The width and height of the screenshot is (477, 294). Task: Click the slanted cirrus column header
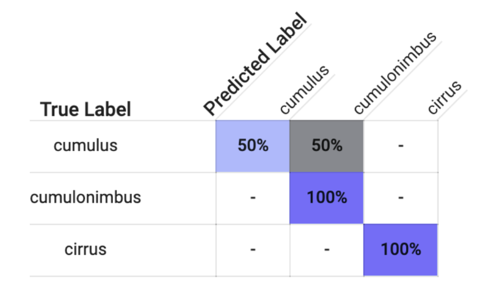(x=443, y=97)
